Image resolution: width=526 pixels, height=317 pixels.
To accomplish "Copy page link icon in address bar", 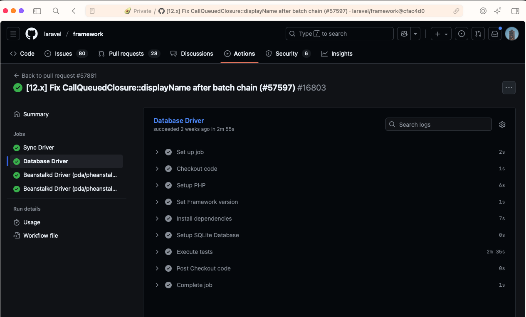I will (456, 11).
